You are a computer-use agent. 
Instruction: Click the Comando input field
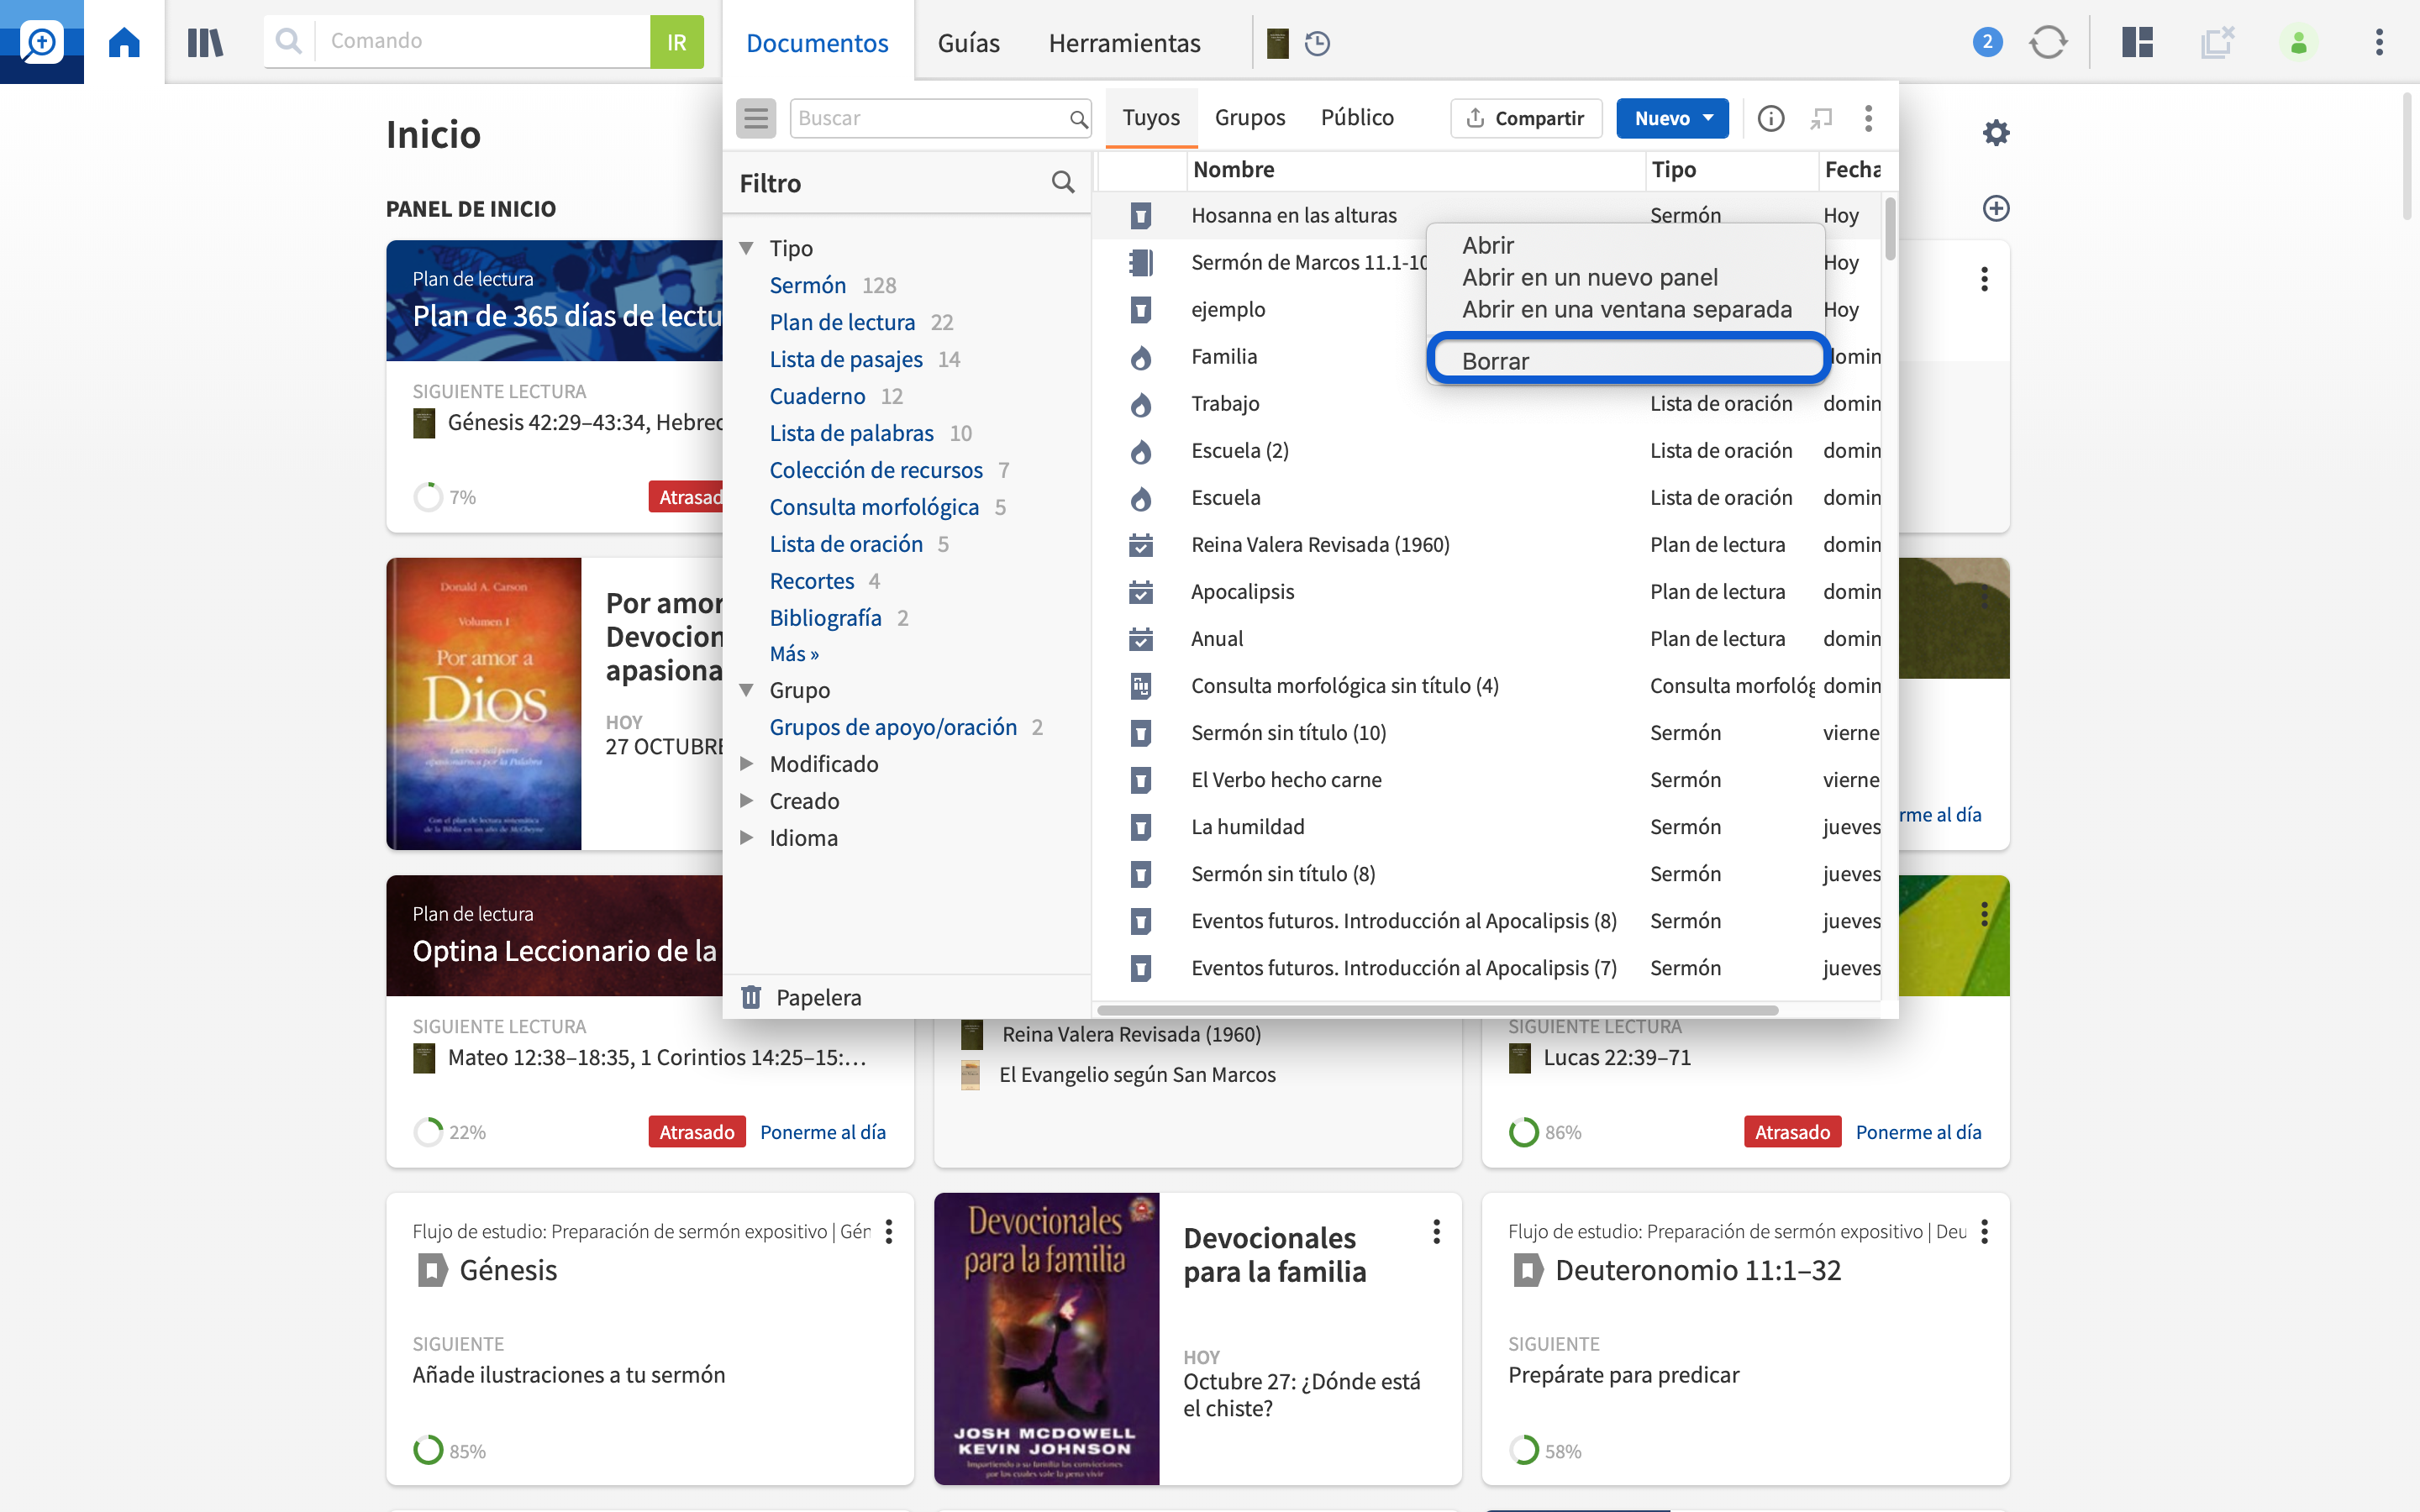484,41
